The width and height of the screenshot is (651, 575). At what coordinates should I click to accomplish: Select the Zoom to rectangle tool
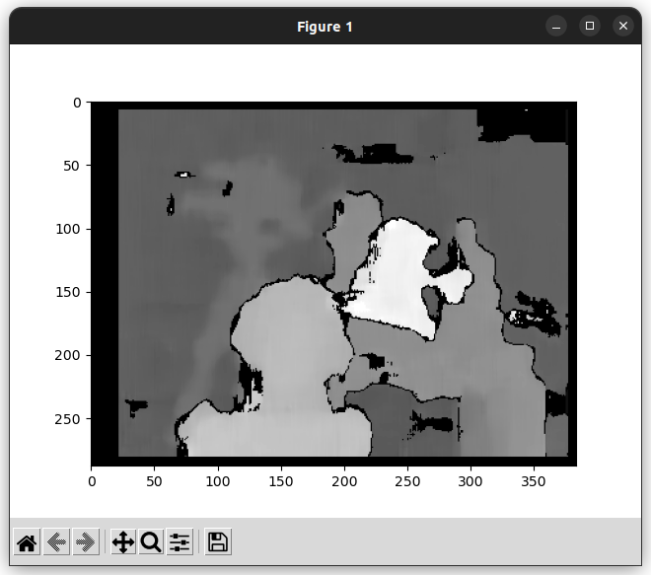(x=151, y=541)
